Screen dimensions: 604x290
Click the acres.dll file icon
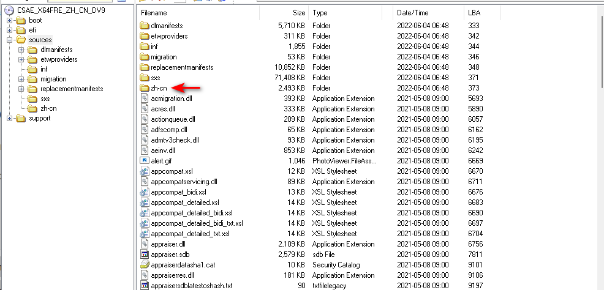(145, 109)
